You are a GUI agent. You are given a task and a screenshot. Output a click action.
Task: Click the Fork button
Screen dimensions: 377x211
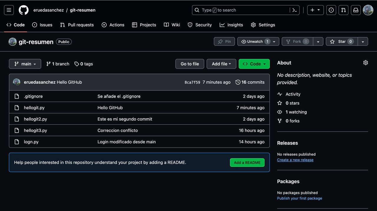coord(297,42)
